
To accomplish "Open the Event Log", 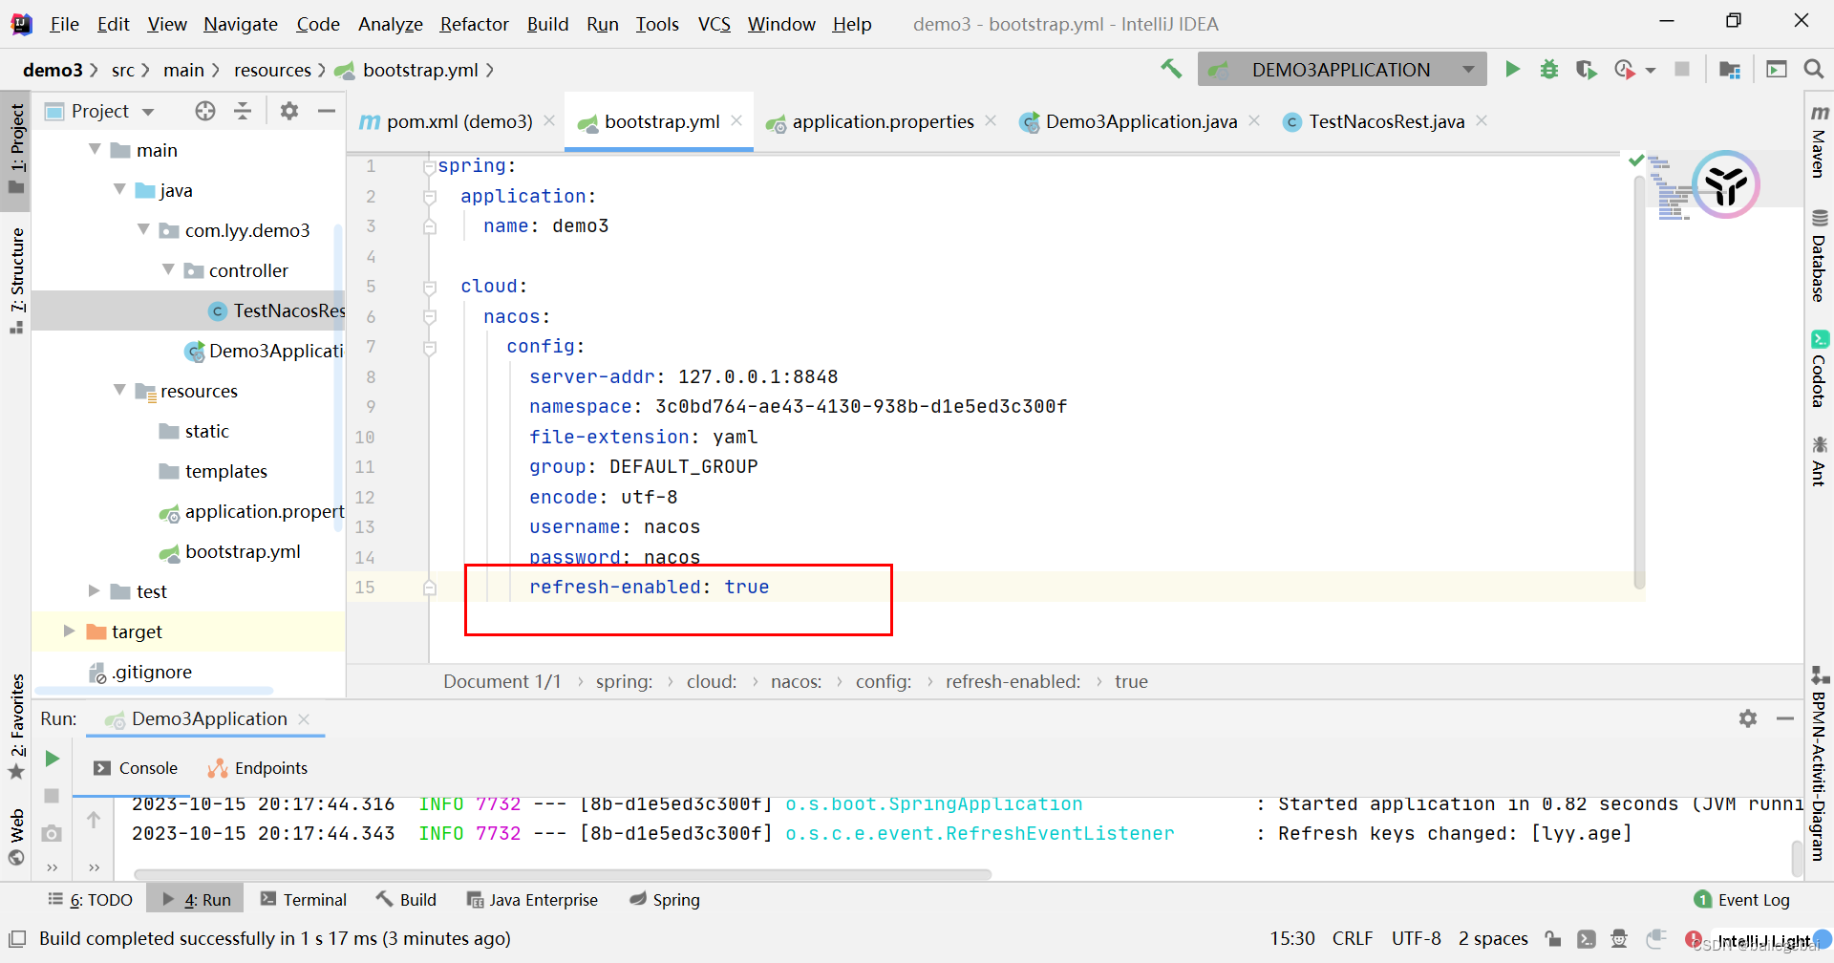I will (1741, 900).
